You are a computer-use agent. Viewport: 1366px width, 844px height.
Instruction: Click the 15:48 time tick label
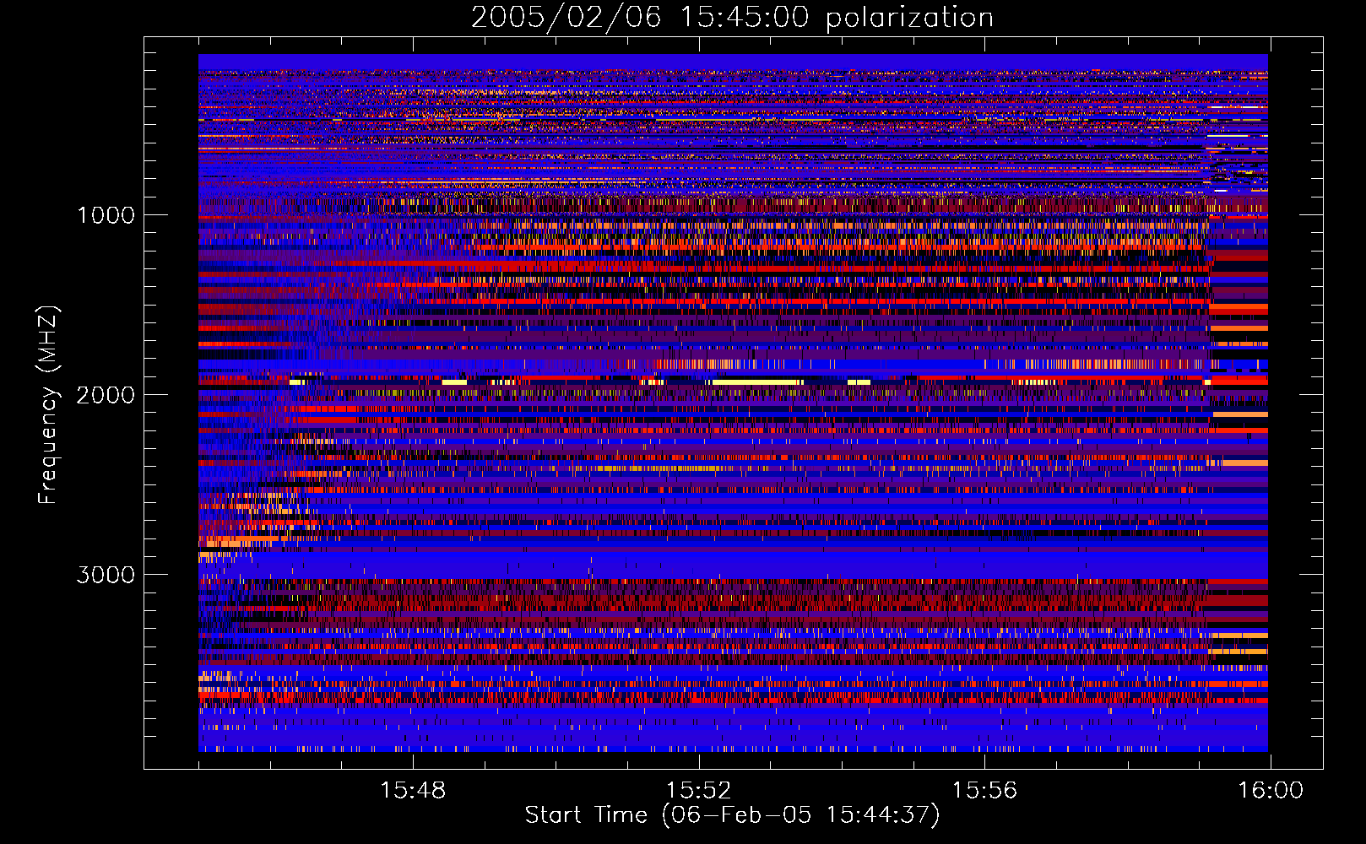[x=413, y=791]
